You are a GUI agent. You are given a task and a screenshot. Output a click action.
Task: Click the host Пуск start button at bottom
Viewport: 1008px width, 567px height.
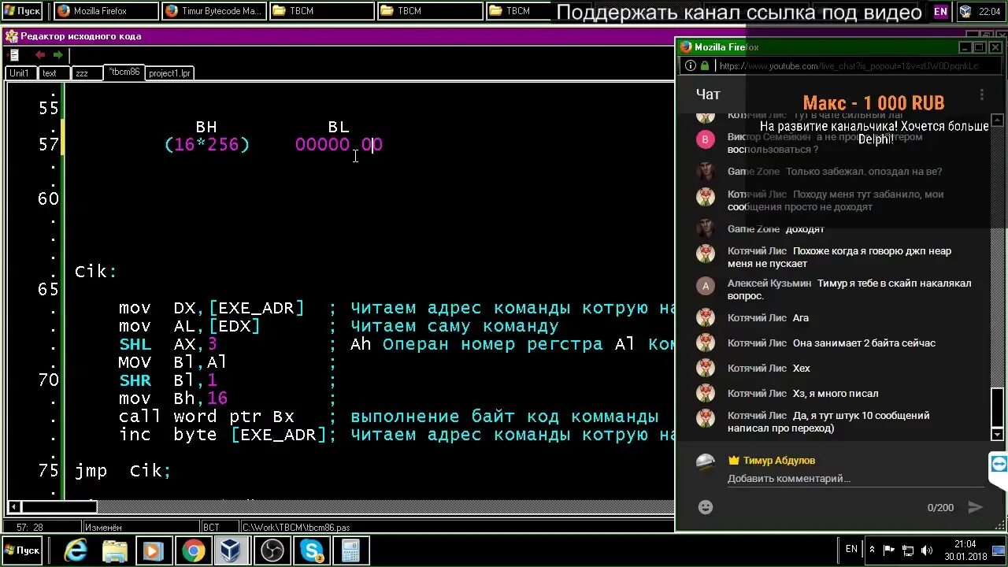point(23,550)
